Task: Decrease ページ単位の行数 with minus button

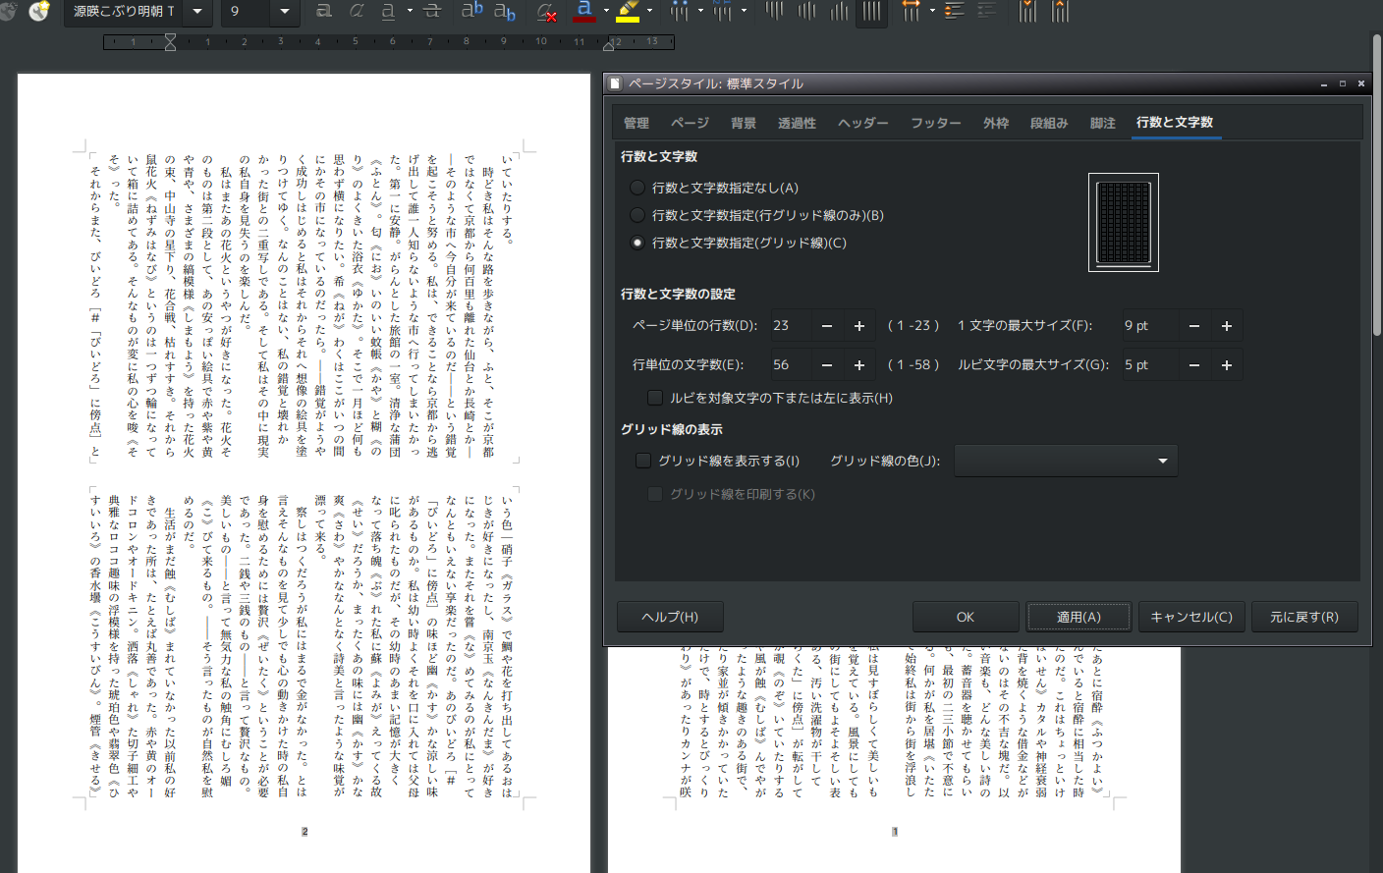Action: tap(827, 326)
